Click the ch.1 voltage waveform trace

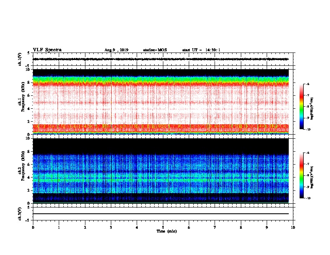click(160, 59)
